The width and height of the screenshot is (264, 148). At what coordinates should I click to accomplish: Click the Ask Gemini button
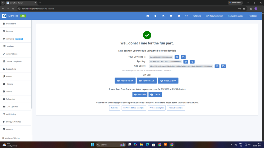[235, 3]
